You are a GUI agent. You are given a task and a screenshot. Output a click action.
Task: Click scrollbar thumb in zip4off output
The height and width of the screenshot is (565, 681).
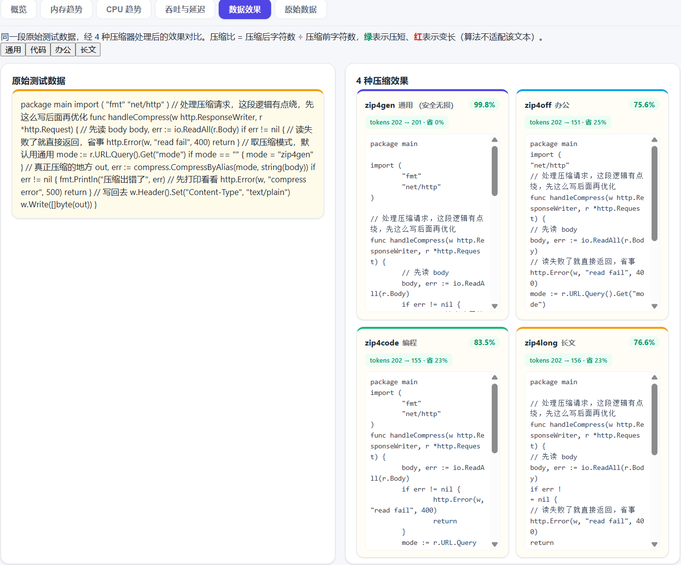(655, 194)
